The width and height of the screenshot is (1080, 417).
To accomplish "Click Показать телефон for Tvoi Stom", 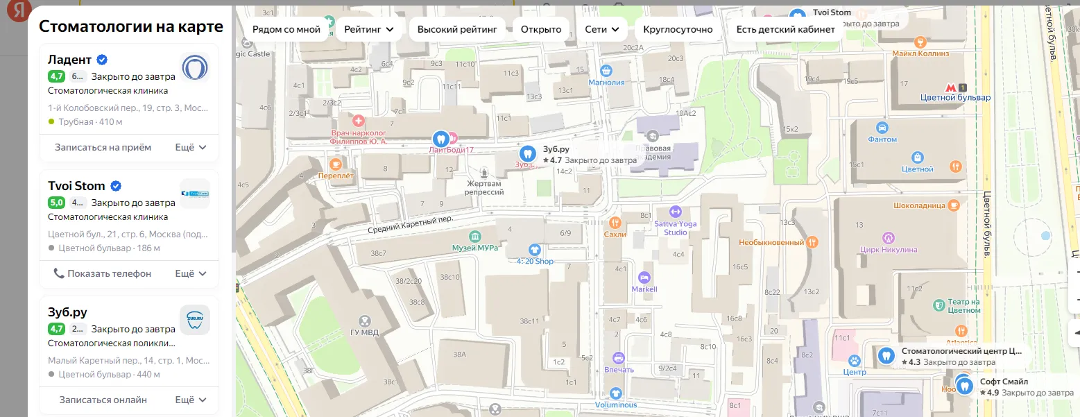I will [102, 273].
